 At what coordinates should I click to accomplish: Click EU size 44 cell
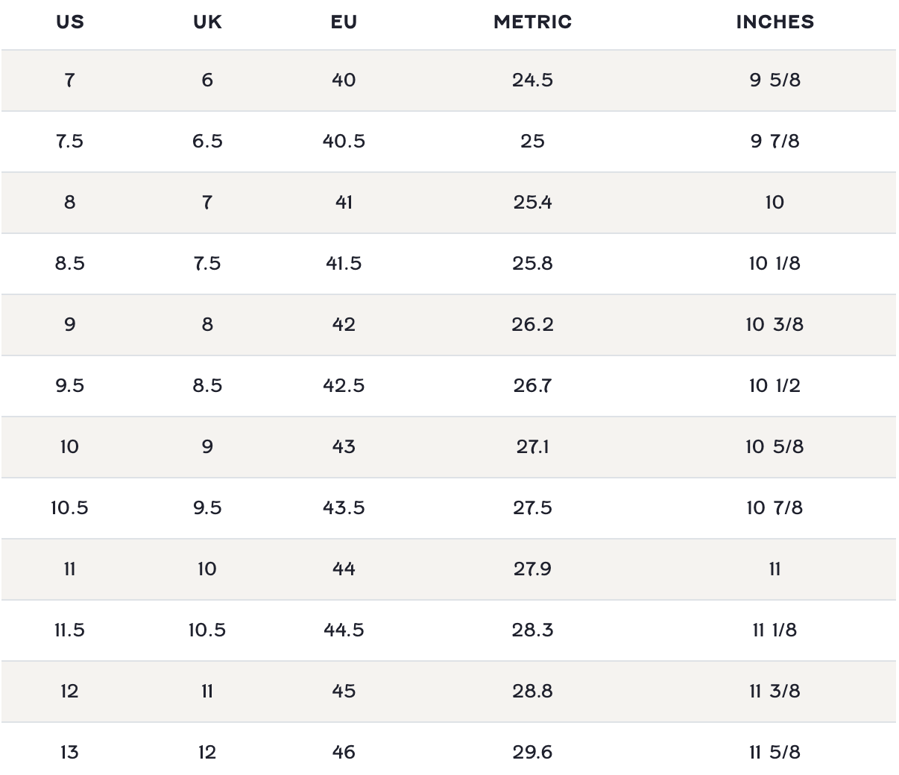pyautogui.click(x=344, y=569)
